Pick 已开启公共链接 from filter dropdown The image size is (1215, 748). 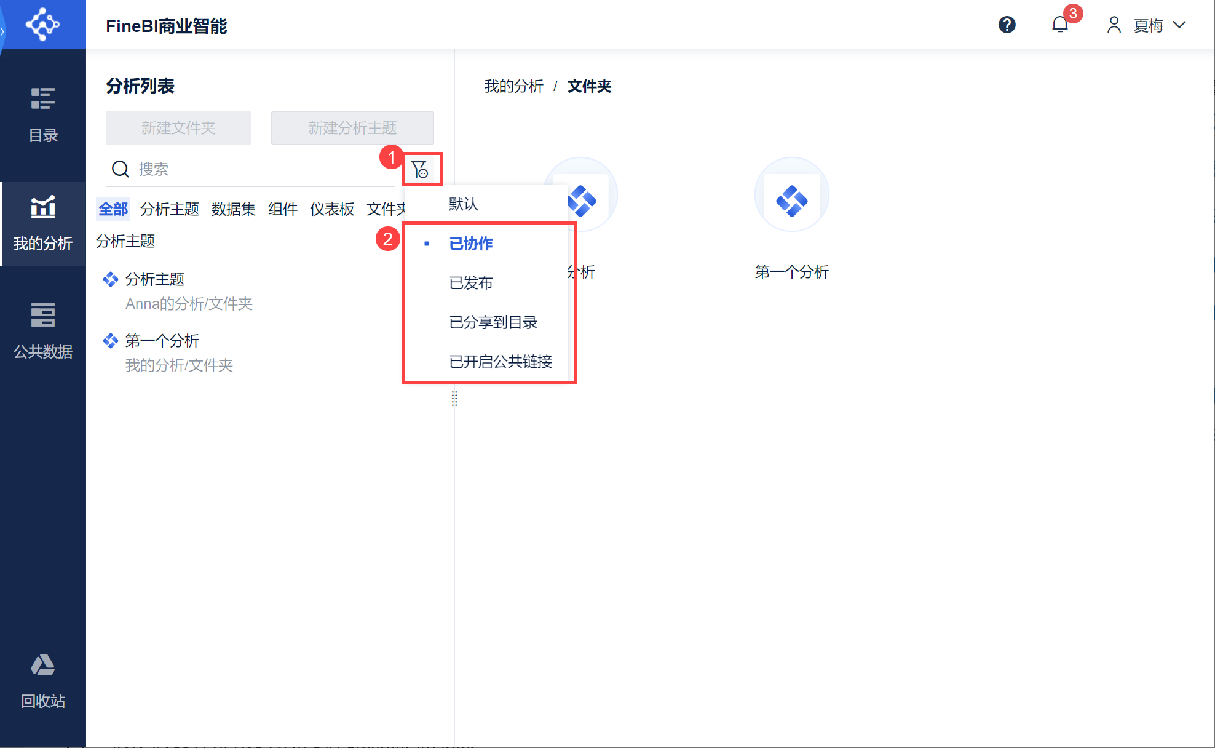501,362
